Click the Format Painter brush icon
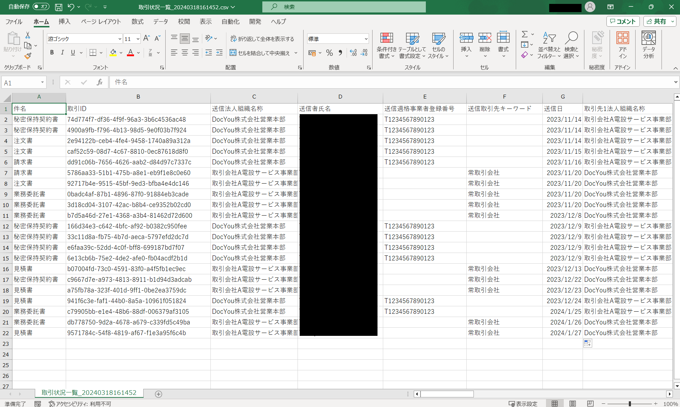The image size is (680, 407). (28, 56)
